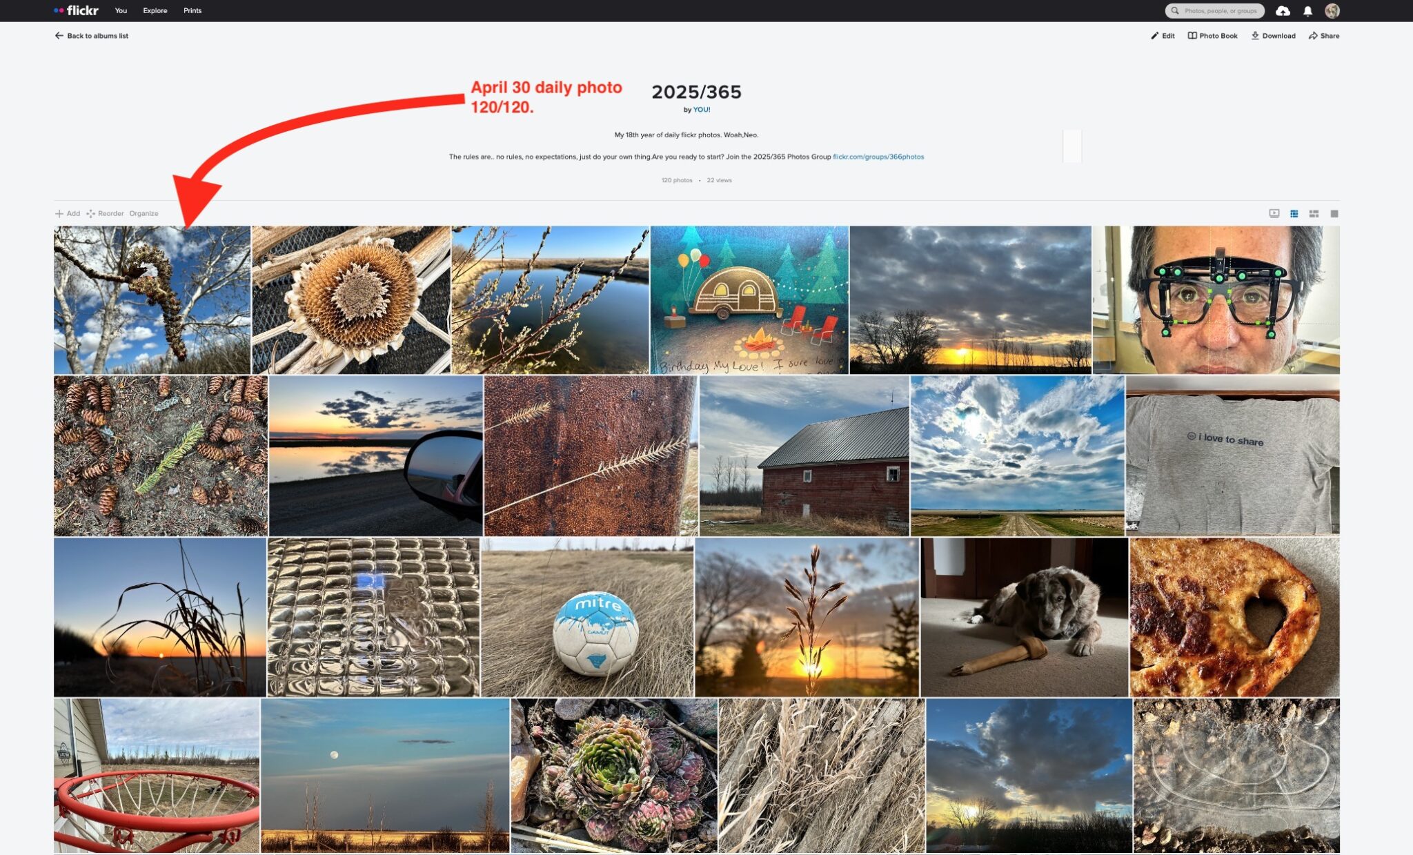Screen dimensions: 1413x855
Task: Open the Explore menu
Action: 155,10
